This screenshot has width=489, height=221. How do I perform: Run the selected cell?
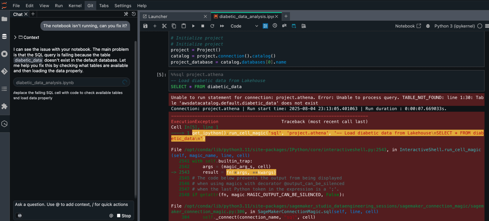tap(193, 26)
